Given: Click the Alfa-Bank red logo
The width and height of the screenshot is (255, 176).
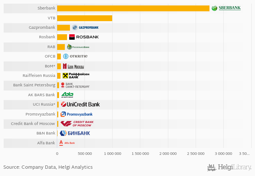Looking at the screenshot, I should pyautogui.click(x=67, y=143).
